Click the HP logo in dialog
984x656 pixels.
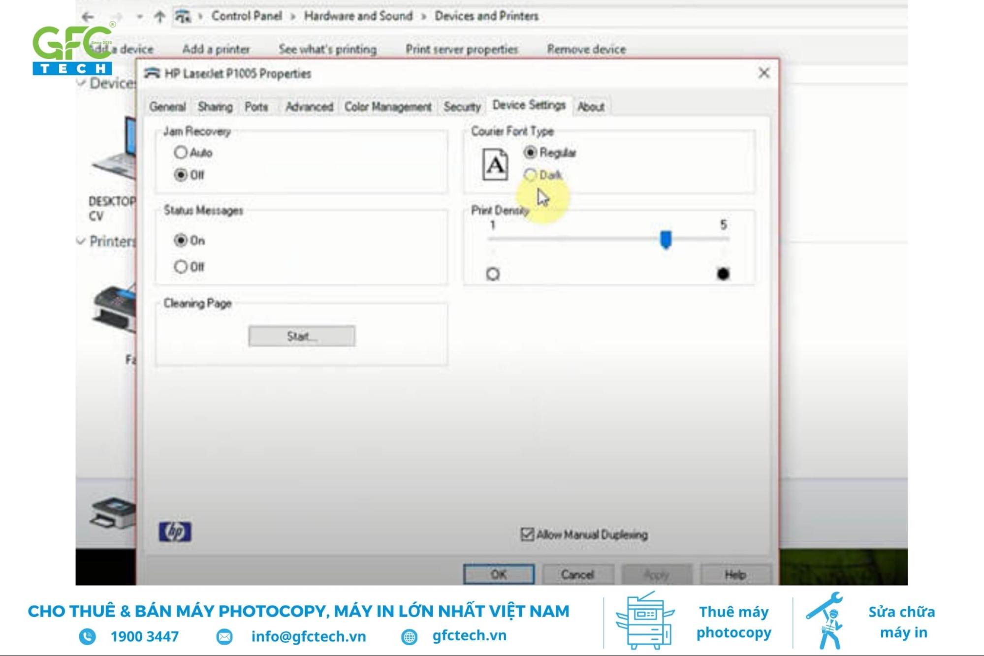(x=175, y=531)
